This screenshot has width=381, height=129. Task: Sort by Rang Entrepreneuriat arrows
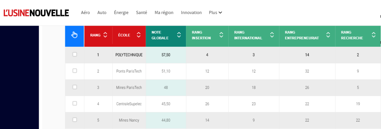(328, 35)
